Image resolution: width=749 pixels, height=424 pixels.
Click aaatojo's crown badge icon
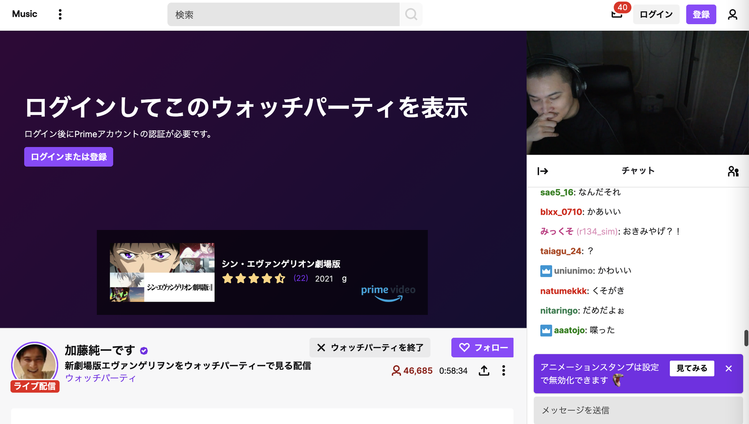click(x=546, y=330)
